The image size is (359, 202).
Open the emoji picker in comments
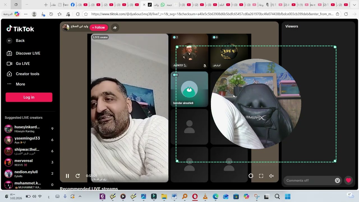[337, 180]
